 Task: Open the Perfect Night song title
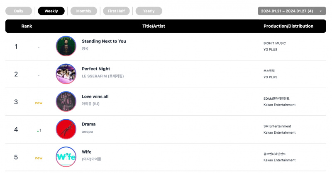pyautogui.click(x=96, y=69)
